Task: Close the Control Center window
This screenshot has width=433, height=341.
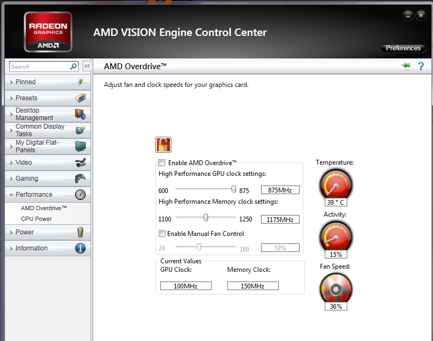Action: point(421,16)
